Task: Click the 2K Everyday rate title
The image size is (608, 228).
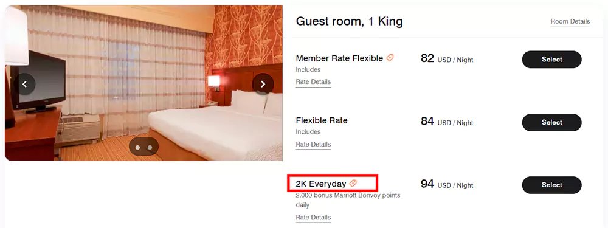Action: coord(320,184)
